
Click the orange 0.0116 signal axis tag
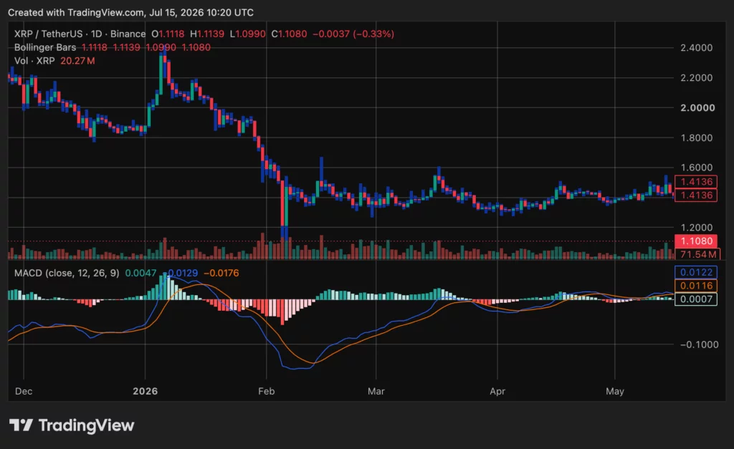695,286
